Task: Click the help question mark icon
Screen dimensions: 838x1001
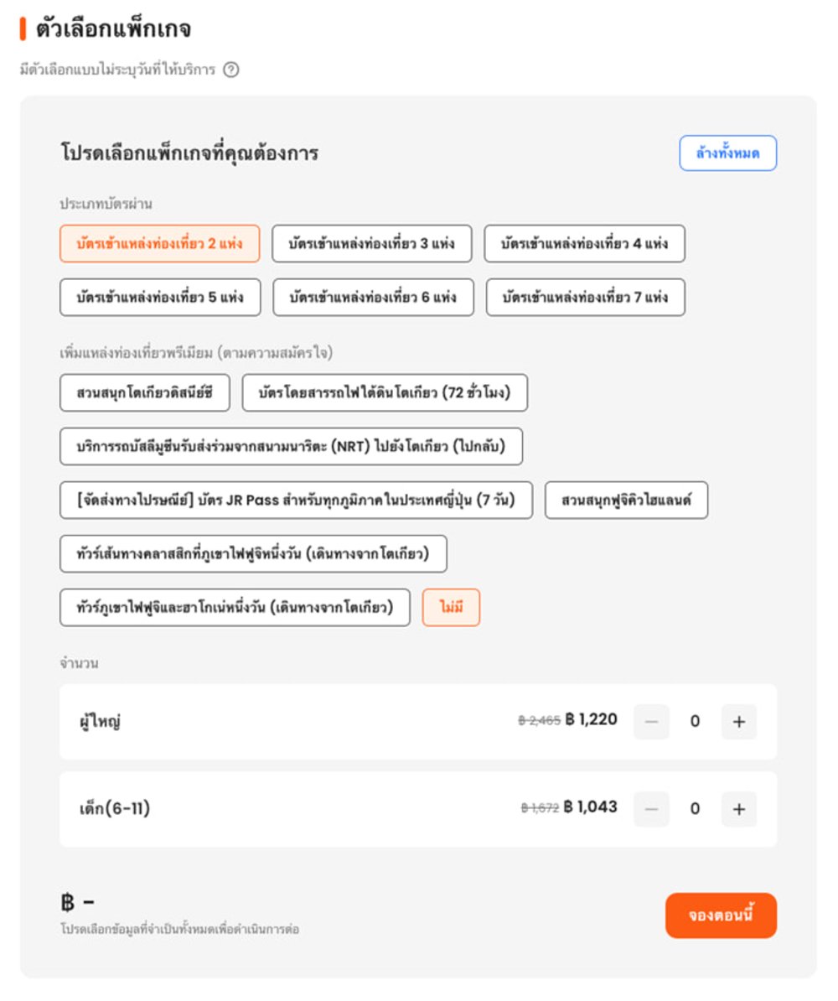Action: click(231, 70)
